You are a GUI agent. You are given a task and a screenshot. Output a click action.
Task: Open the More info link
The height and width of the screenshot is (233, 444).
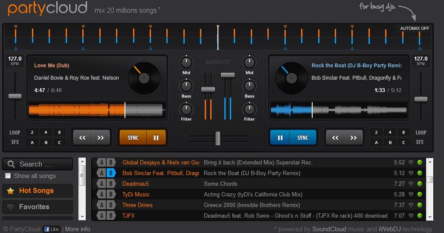pyautogui.click(x=78, y=229)
